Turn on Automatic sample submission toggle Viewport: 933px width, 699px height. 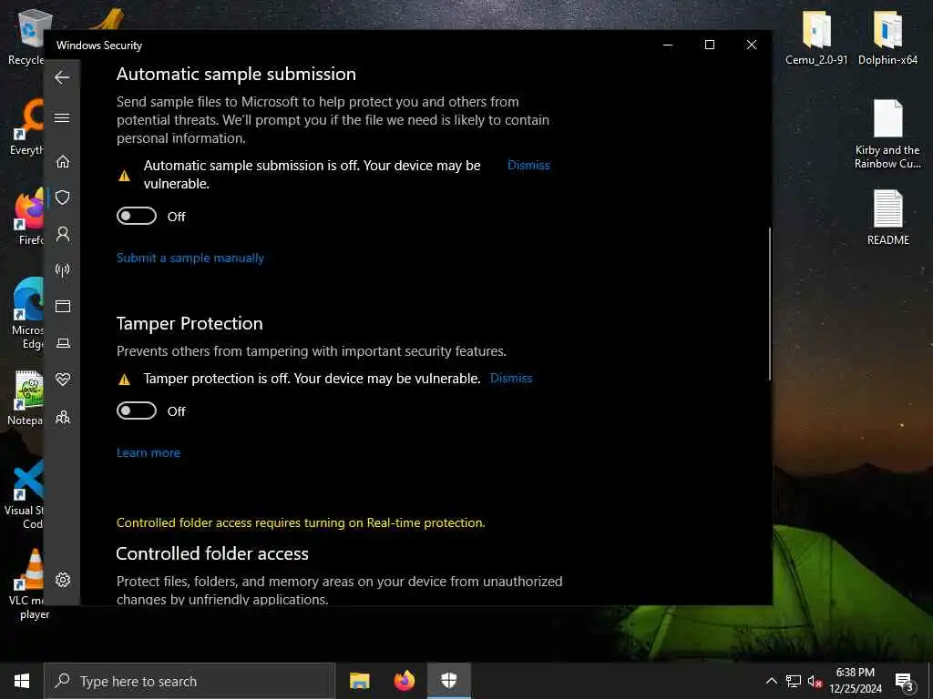point(137,216)
